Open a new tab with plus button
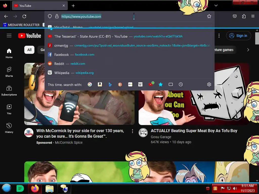Image resolution: width=259 pixels, height=194 pixels. [73, 6]
